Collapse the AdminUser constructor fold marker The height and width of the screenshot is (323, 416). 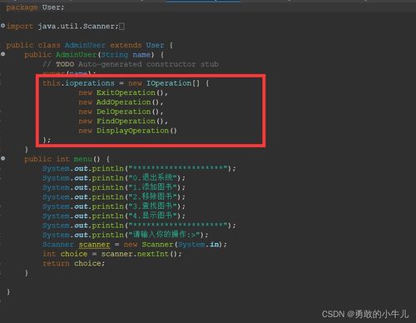tap(2, 54)
